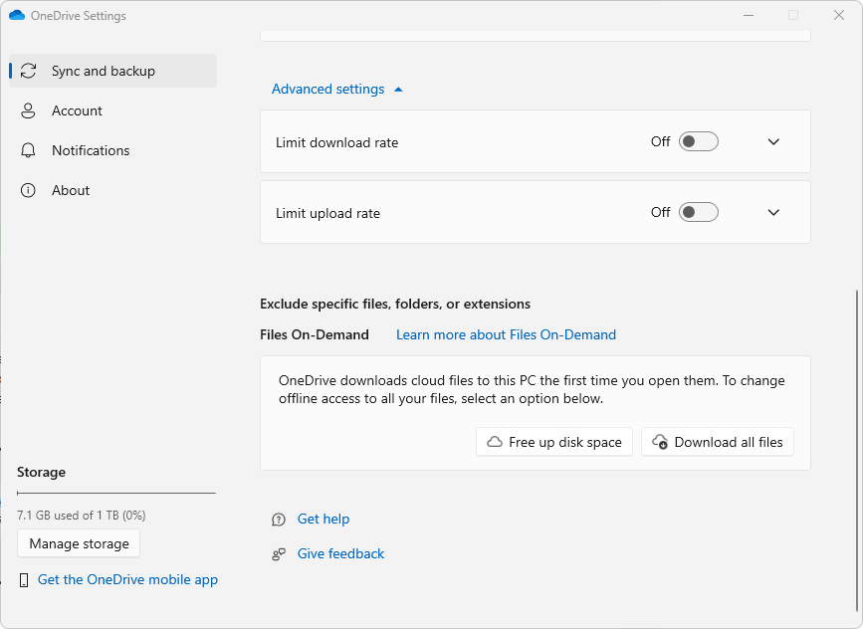This screenshot has width=863, height=629.
Task: Open the Account page
Action: click(x=112, y=110)
